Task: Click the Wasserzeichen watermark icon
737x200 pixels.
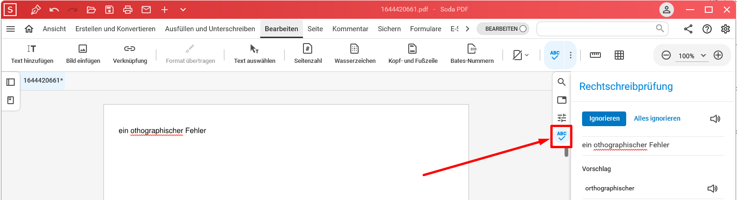Action: (x=354, y=49)
